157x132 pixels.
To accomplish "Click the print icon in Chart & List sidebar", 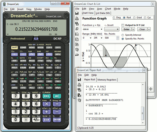I will click(77, 18).
